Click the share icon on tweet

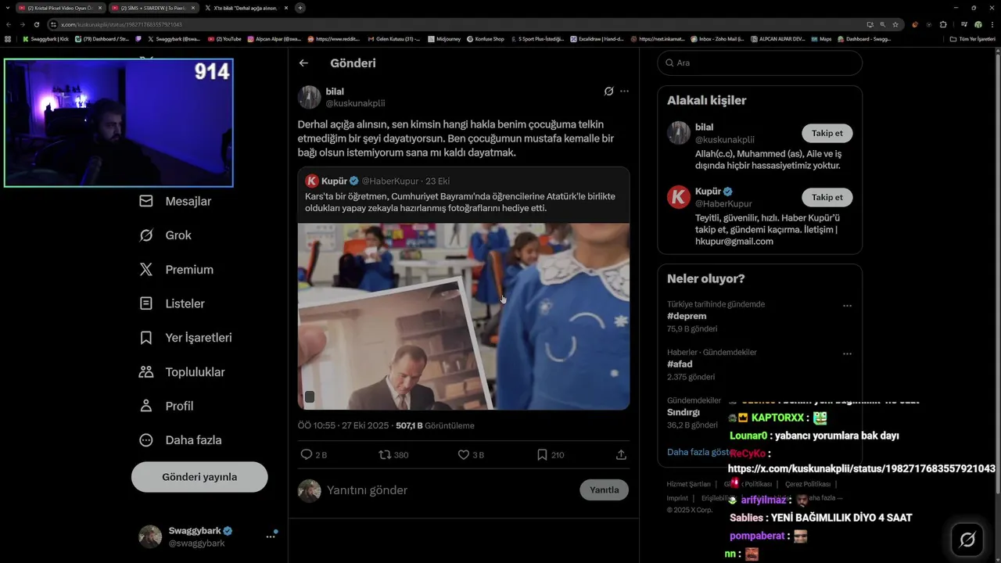(x=621, y=454)
